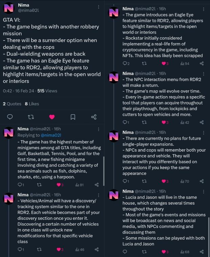The image size is (210, 257).
Task: Open more options on minigames reply
Action: (x=98, y=129)
